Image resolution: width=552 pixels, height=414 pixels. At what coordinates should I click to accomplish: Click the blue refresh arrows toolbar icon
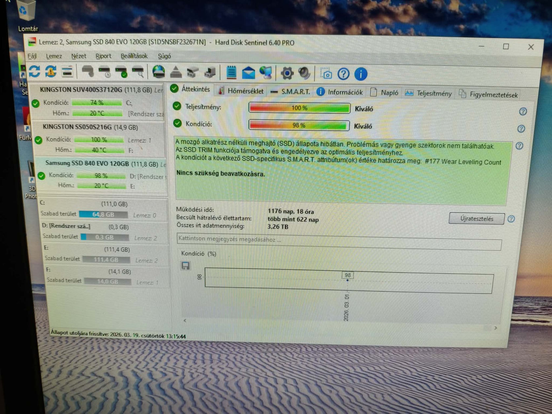pyautogui.click(x=35, y=71)
